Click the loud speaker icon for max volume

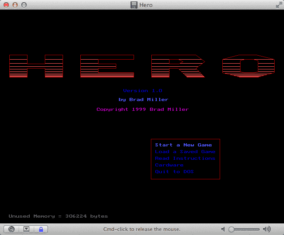[x=267, y=229]
